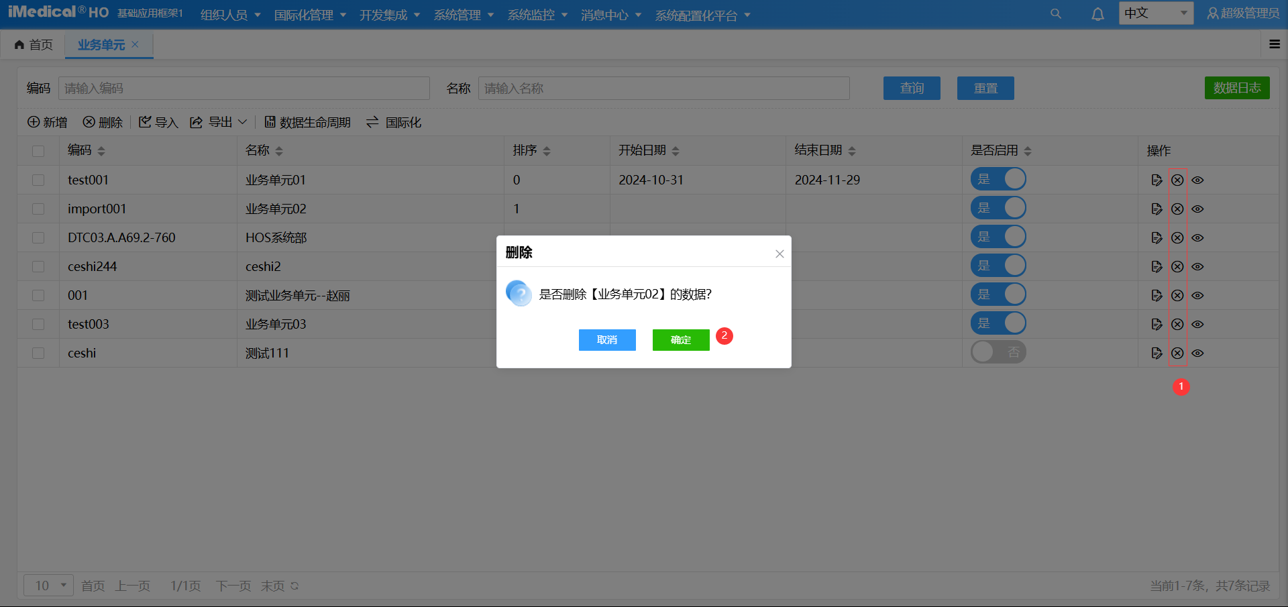Eye icon for DTC03.A.A69.2-760 row
1288x607 pixels.
(1197, 237)
